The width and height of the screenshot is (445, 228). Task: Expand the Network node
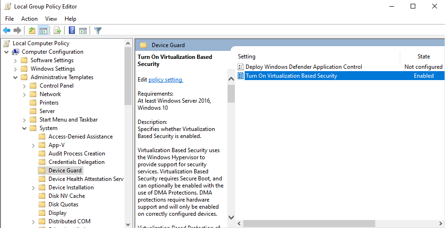pos(25,94)
